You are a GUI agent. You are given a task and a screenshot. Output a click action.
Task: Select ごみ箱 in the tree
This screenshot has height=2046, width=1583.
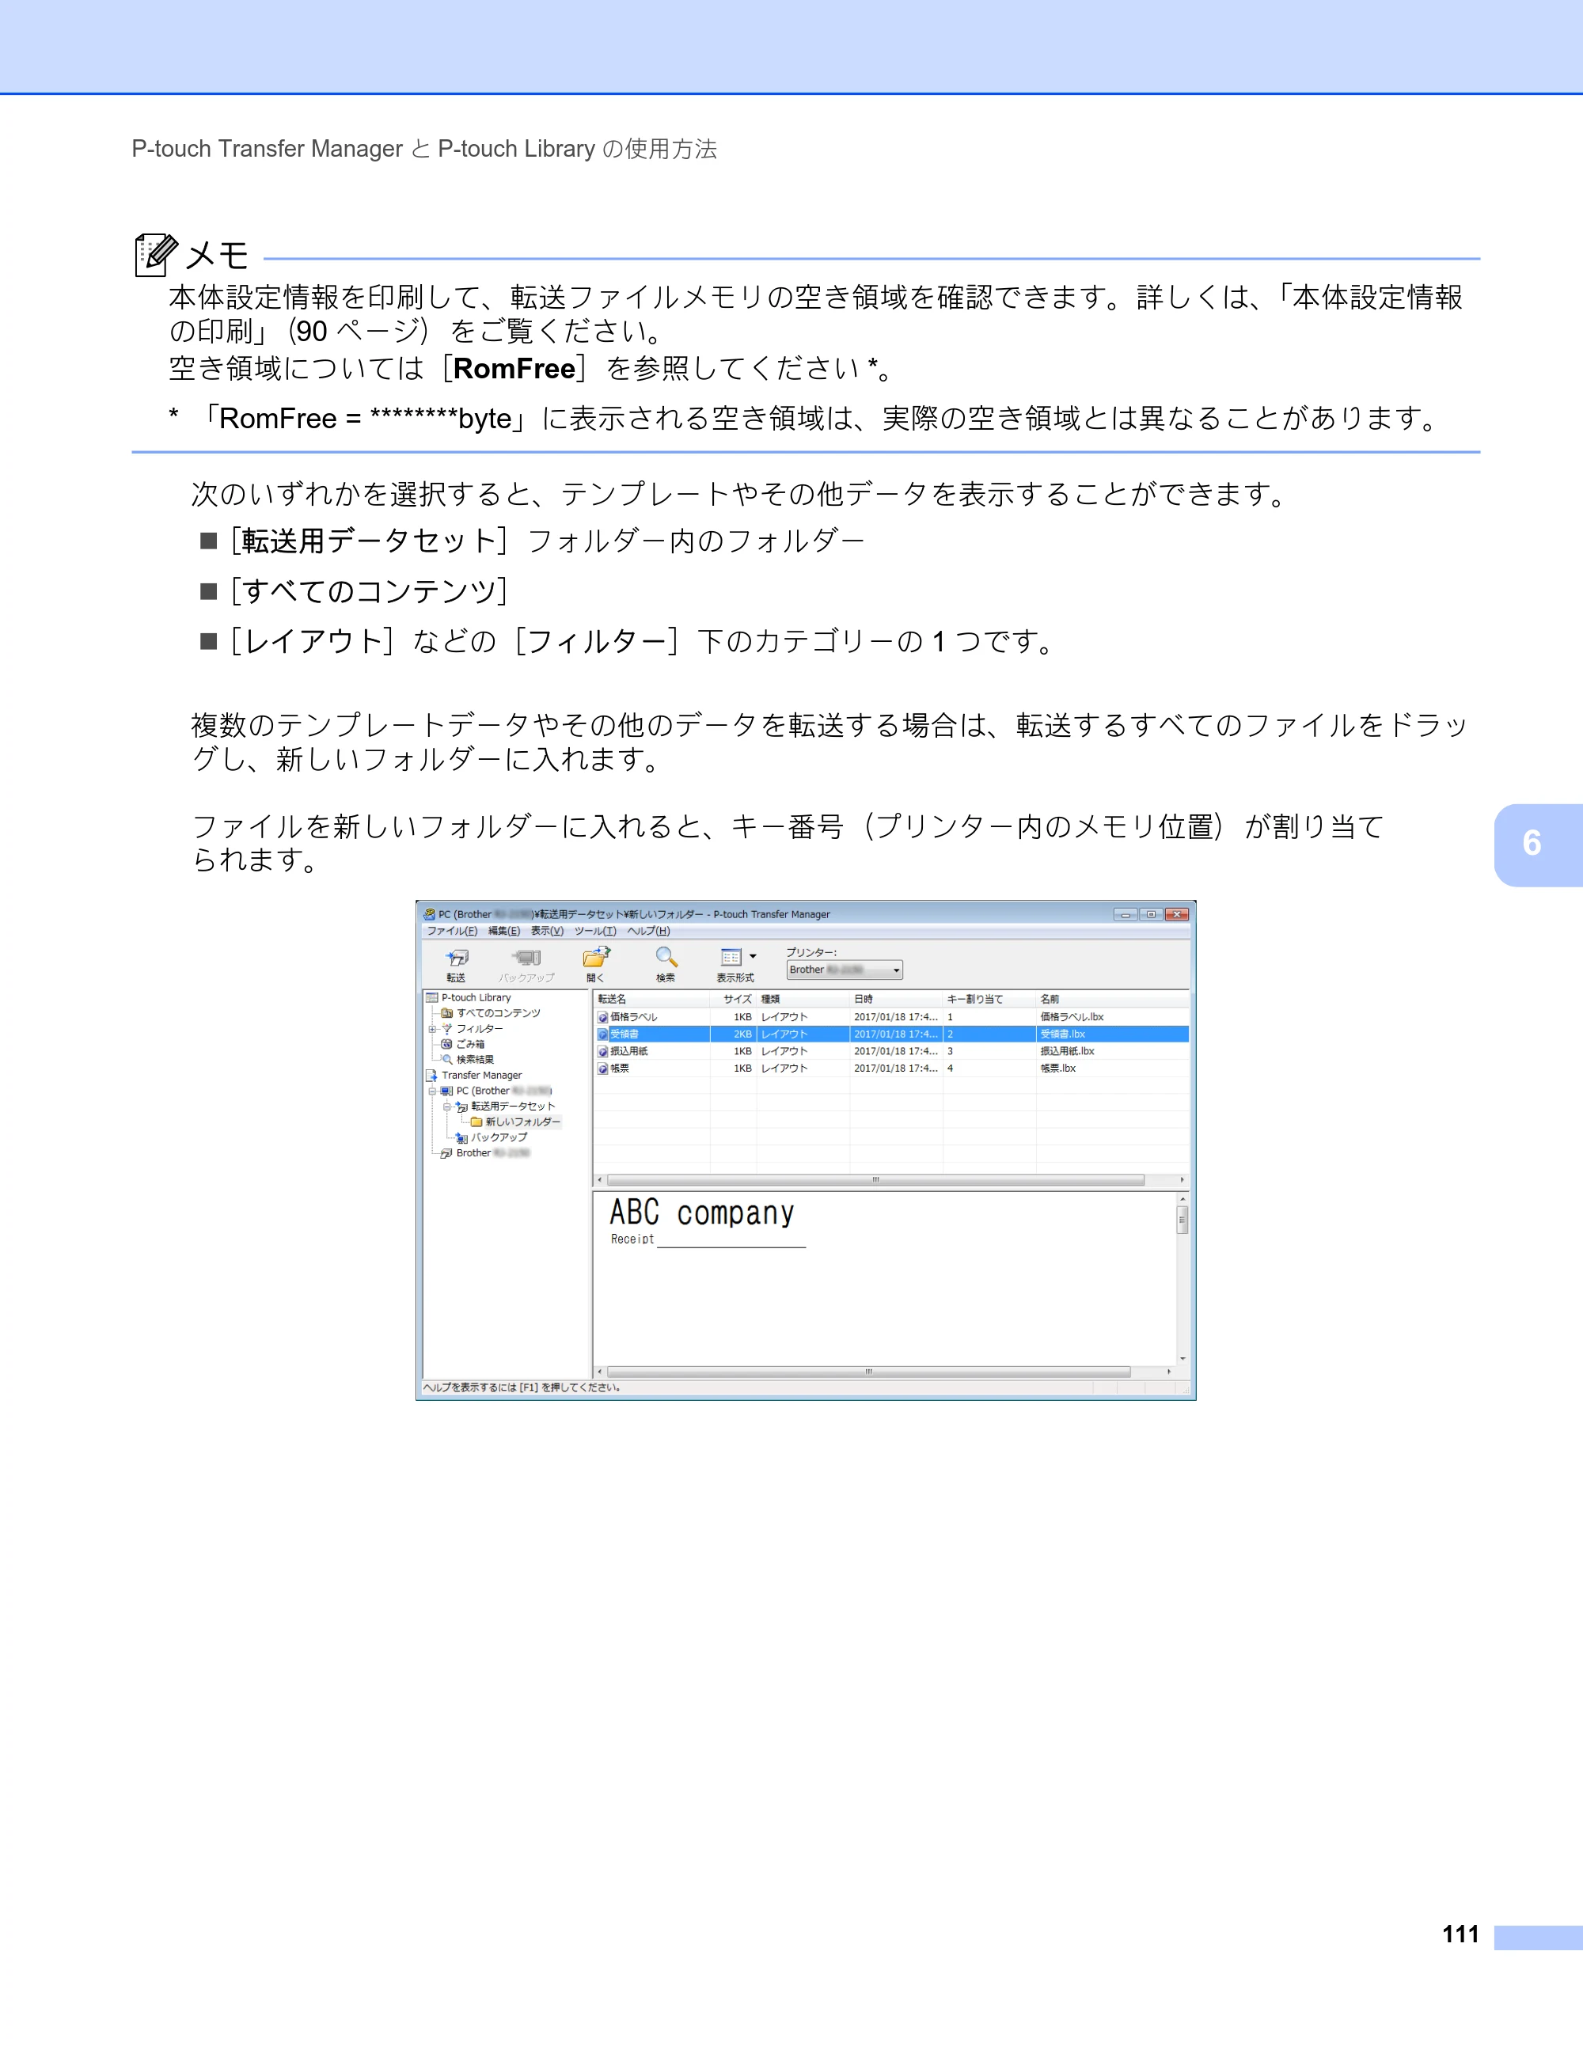[470, 1044]
